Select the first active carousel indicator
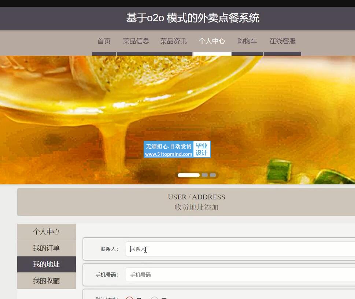The width and height of the screenshot is (355, 299). click(189, 175)
